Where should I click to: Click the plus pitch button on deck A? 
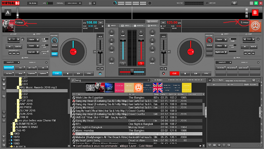[x=102, y=69]
